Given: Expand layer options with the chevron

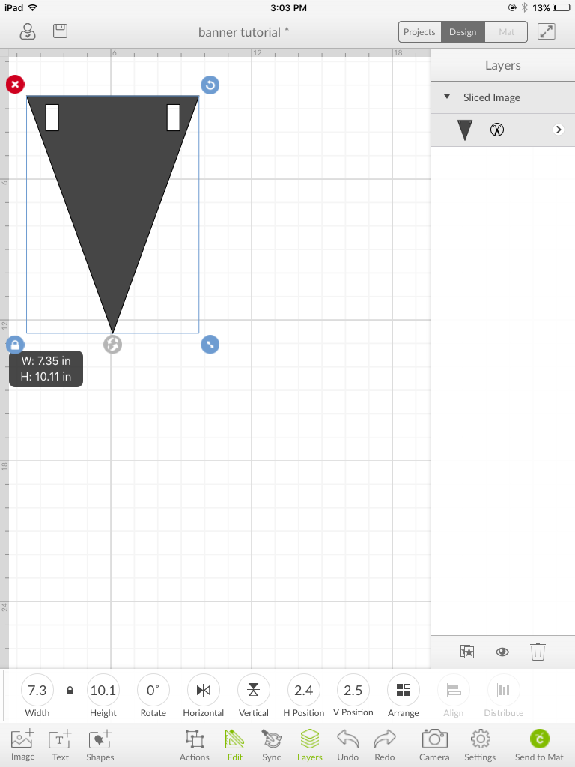Looking at the screenshot, I should click(x=559, y=130).
